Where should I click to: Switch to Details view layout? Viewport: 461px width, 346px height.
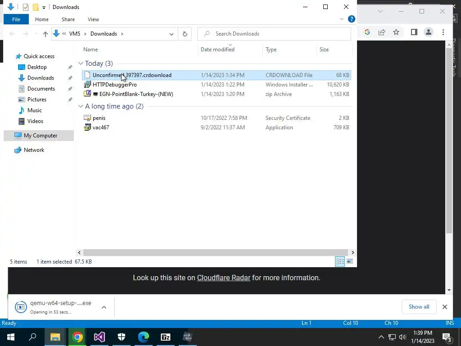pos(340,261)
